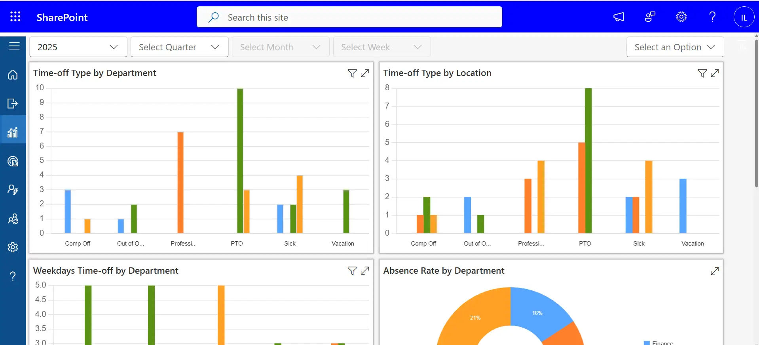Open the app launcher waffle icon

(x=15, y=17)
